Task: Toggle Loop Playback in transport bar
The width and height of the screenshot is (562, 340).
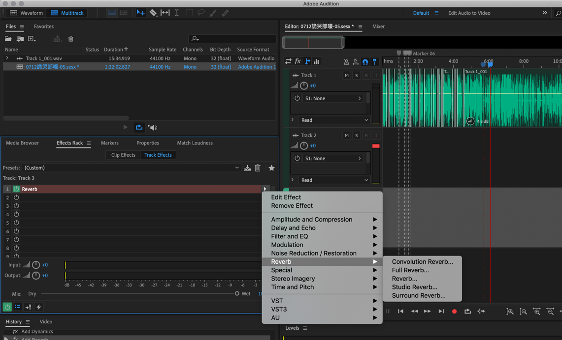Action: coord(467,312)
